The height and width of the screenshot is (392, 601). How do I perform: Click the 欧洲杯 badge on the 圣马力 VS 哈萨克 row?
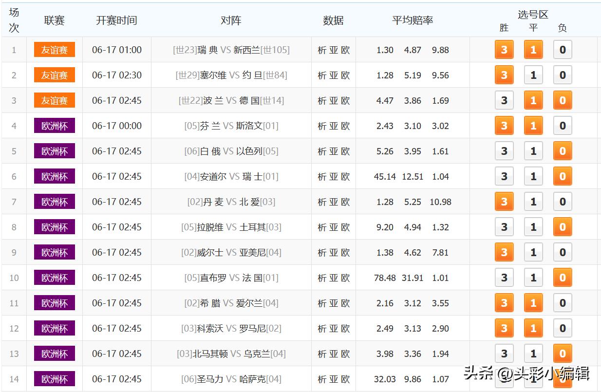point(54,379)
